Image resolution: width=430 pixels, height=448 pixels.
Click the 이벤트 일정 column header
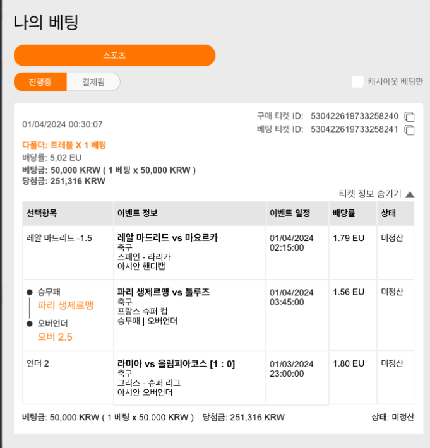point(290,213)
